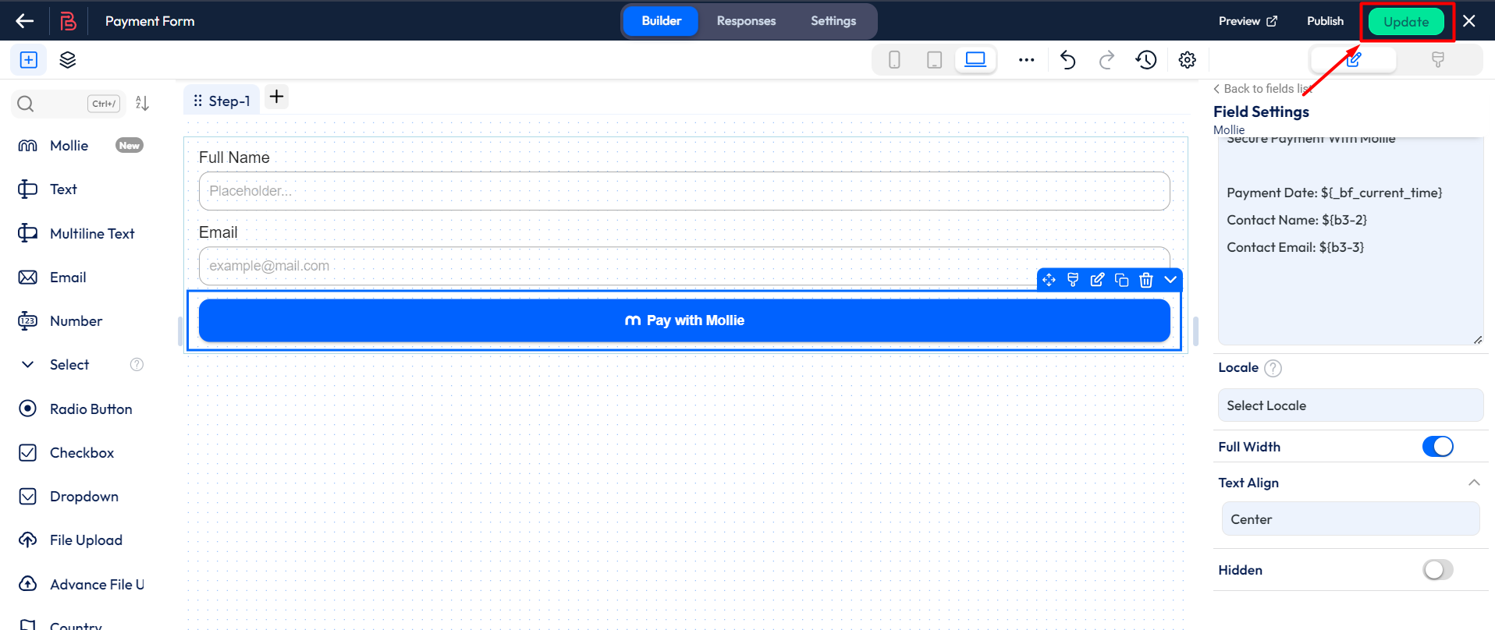Open the Select Locale dropdown
Image resolution: width=1495 pixels, height=630 pixels.
(1350, 405)
